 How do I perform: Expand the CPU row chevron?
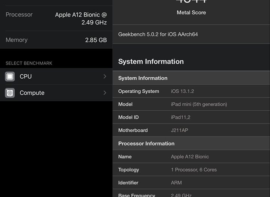pyautogui.click(x=105, y=77)
